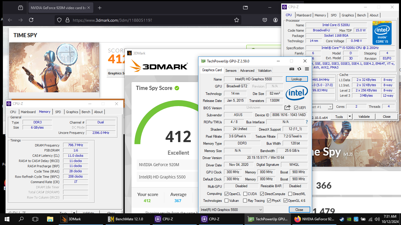The image size is (401, 225).
Task: Open the Mainboard tab in left CPU-Z window
Action: [x=28, y=112]
